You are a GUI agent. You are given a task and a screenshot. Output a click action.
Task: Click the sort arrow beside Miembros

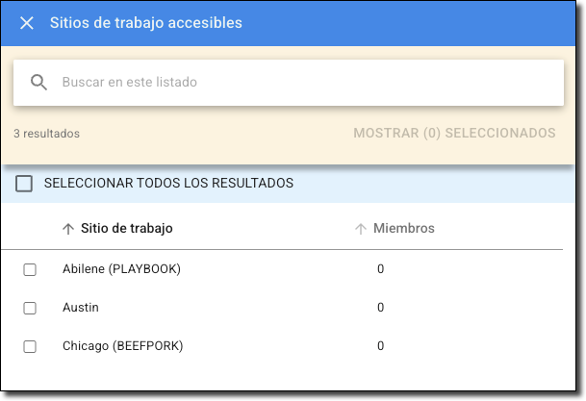(361, 229)
